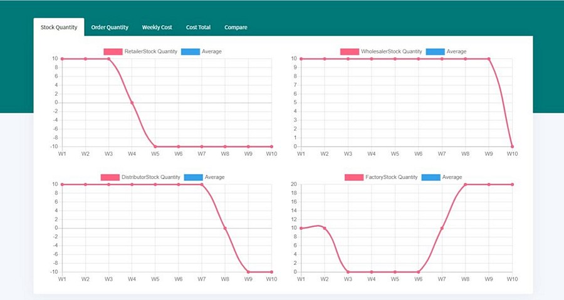The image size is (564, 300).
Task: Select the W3 data point on Factory chart
Action: click(x=348, y=272)
